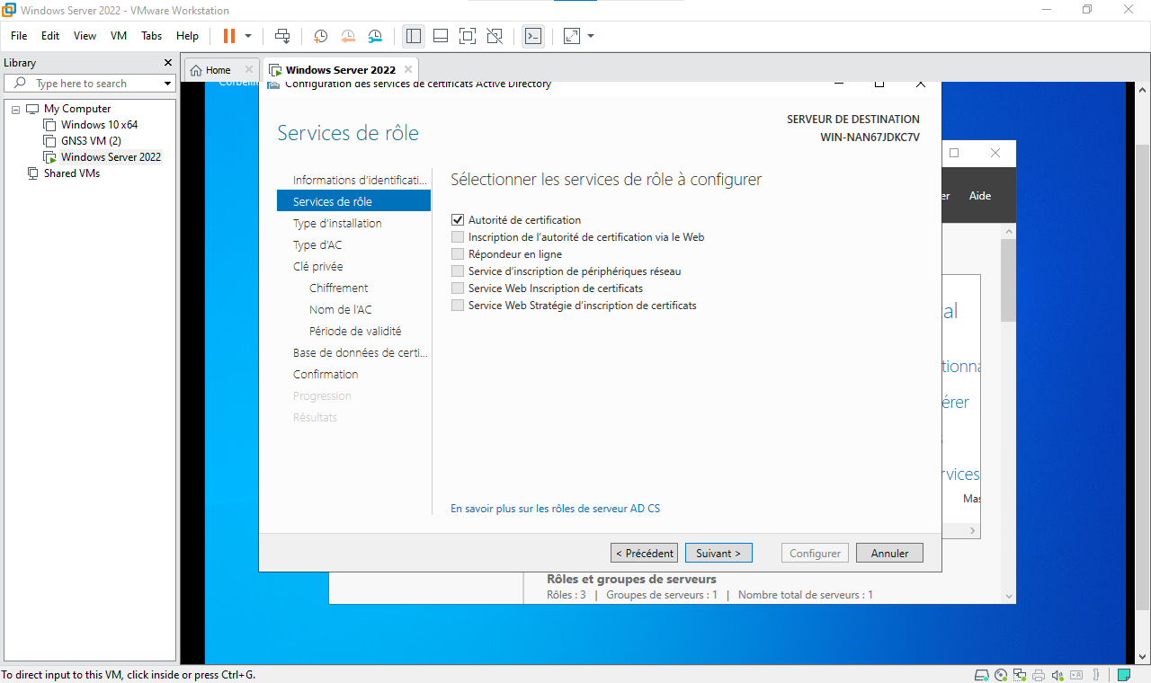Go to Période de validité wizard step

(355, 331)
